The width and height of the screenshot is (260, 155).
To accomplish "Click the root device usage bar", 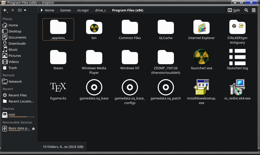I will [22, 117].
